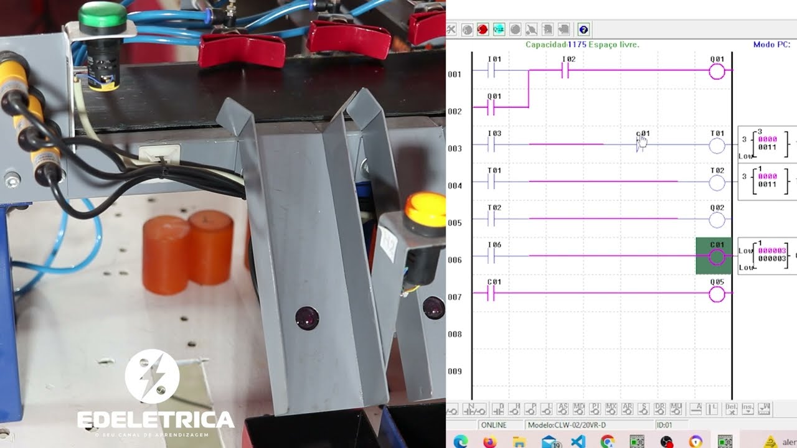Select the vertical line L tool

pos(712,409)
